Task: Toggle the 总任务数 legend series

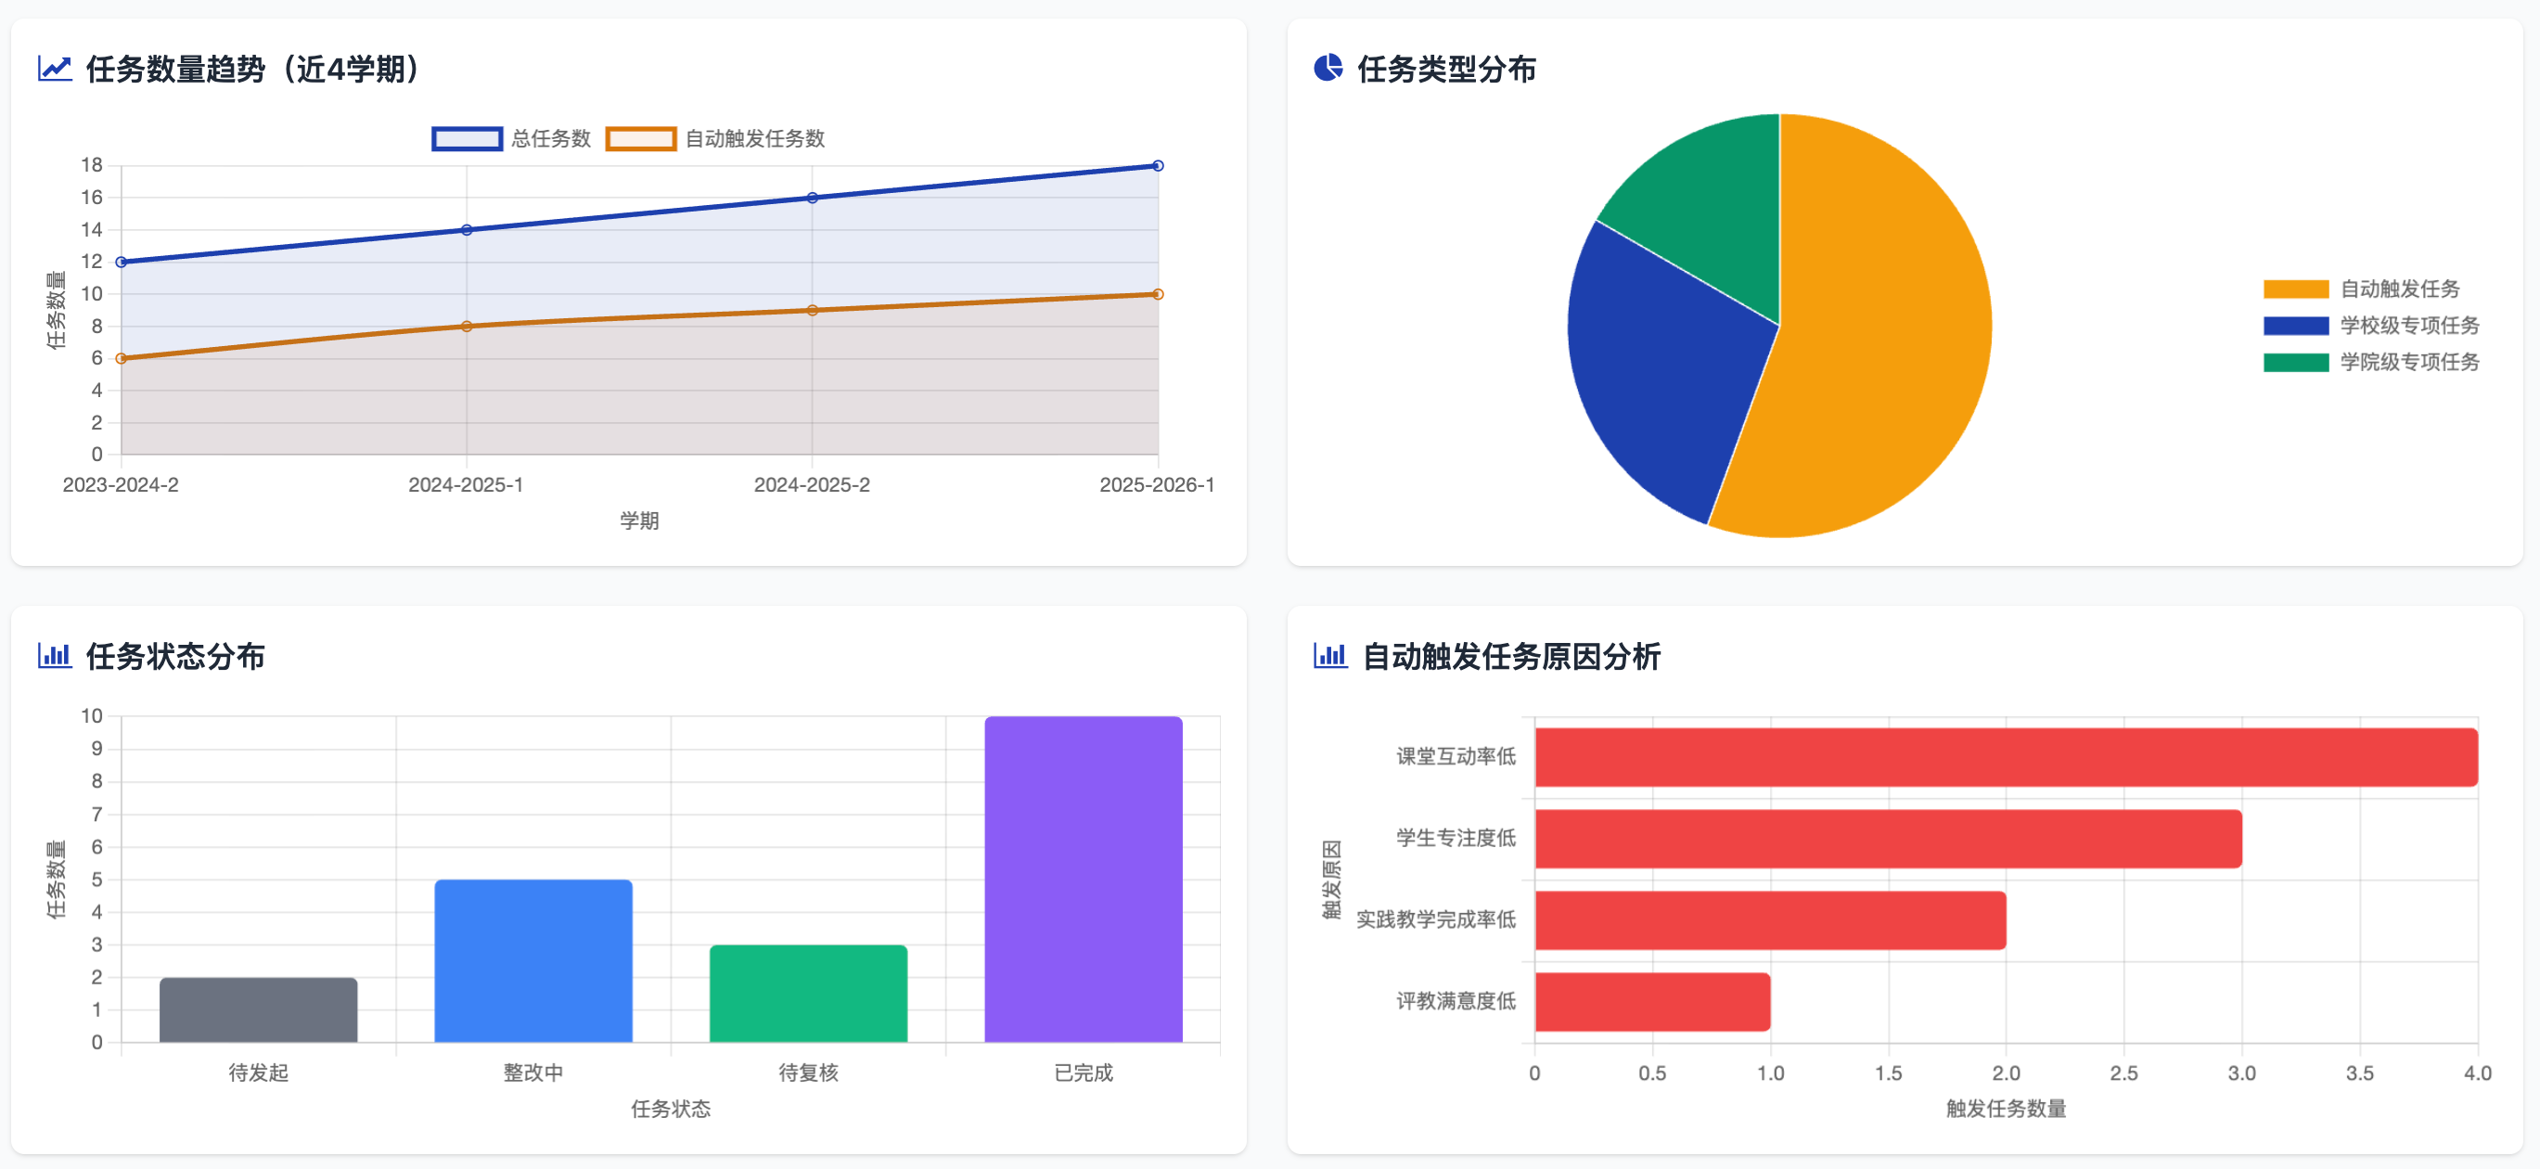Action: tap(513, 139)
